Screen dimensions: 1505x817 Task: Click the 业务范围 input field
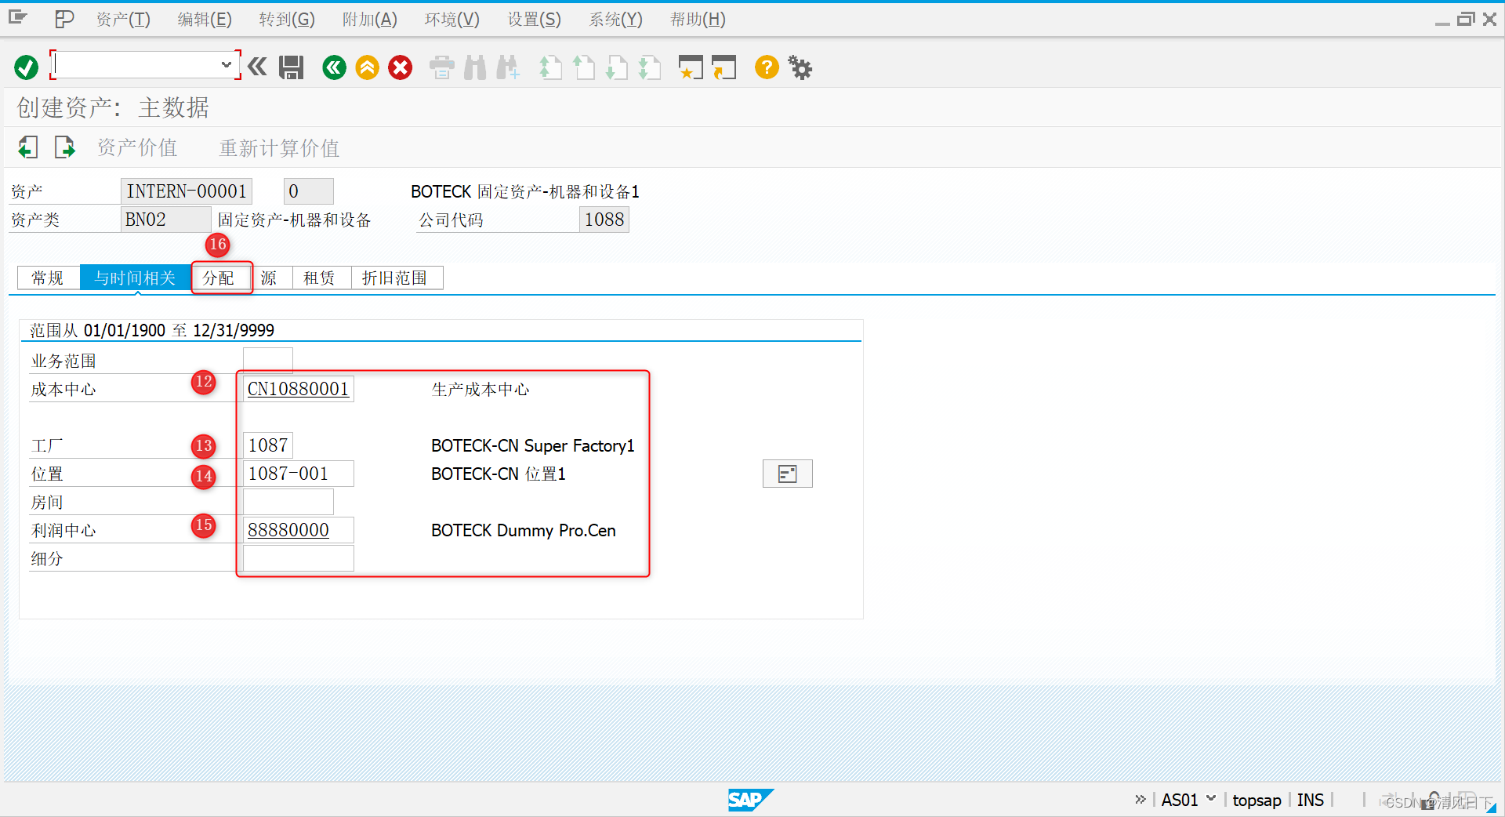[x=267, y=360]
